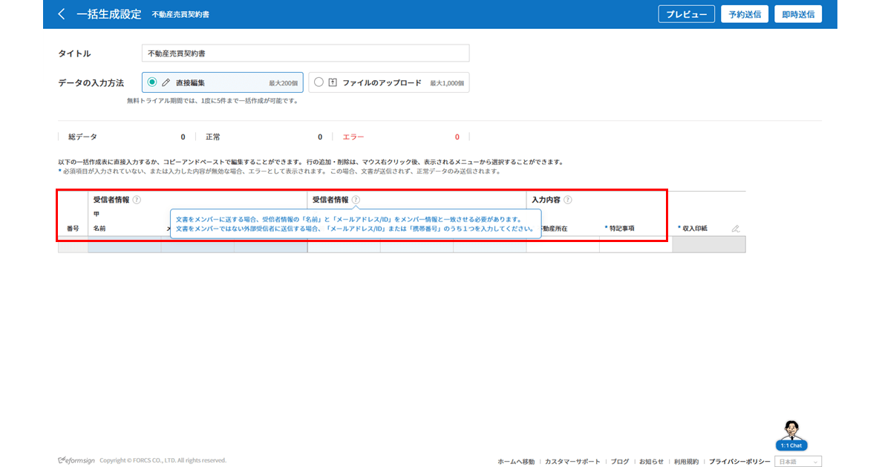
Task: Edit the タイトル input field
Action: (x=305, y=53)
